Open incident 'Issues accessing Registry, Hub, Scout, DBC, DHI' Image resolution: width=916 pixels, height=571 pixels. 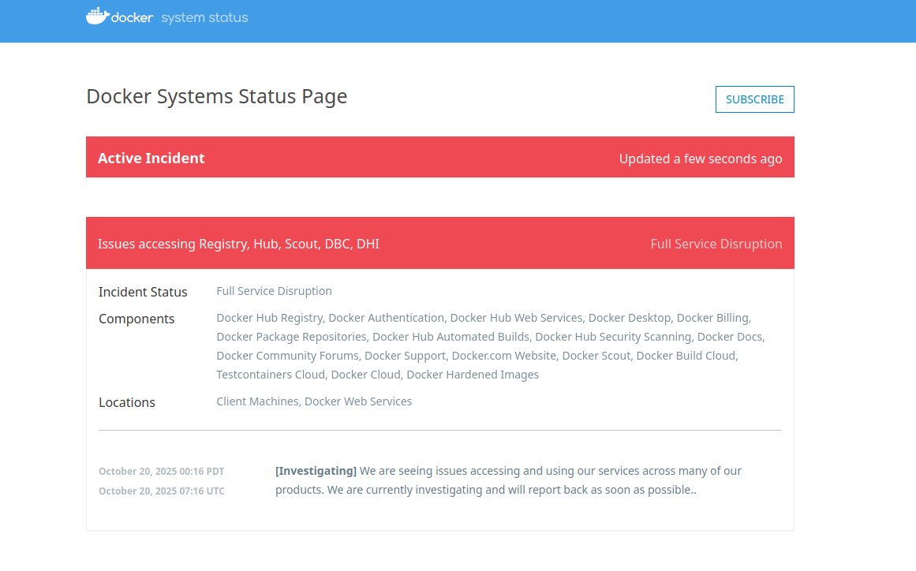tap(238, 244)
